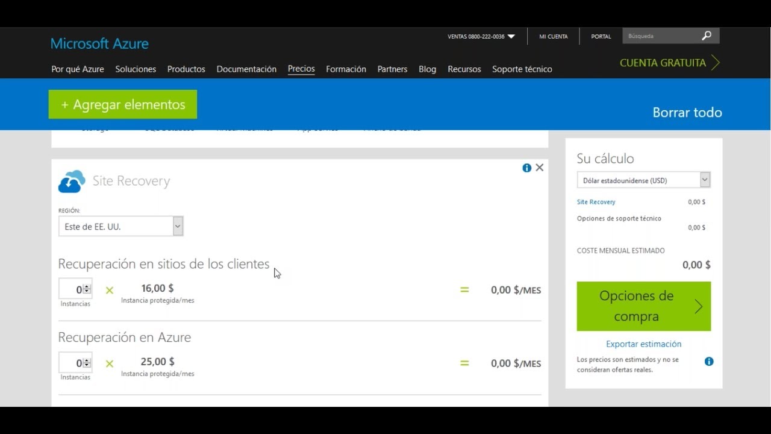Screen dimensions: 771x434
Task: Go to Partners page
Action: (x=392, y=69)
